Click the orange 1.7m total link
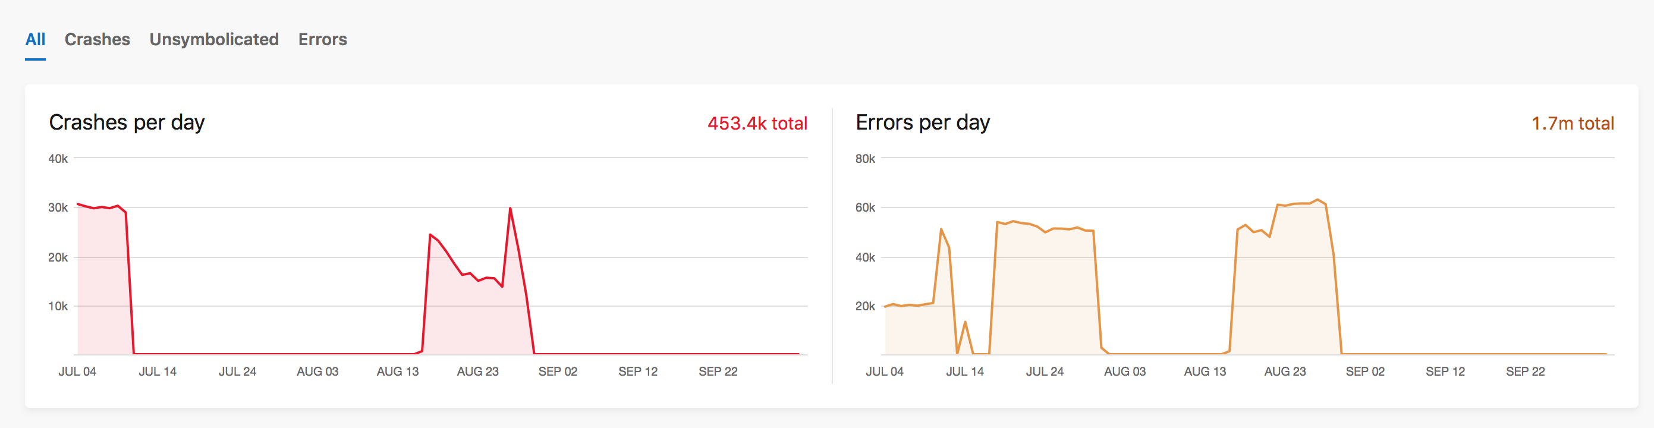Viewport: 1654px width, 428px height. (1574, 123)
